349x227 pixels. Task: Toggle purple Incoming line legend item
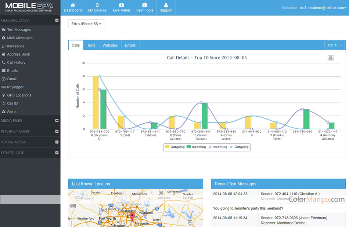point(218,147)
